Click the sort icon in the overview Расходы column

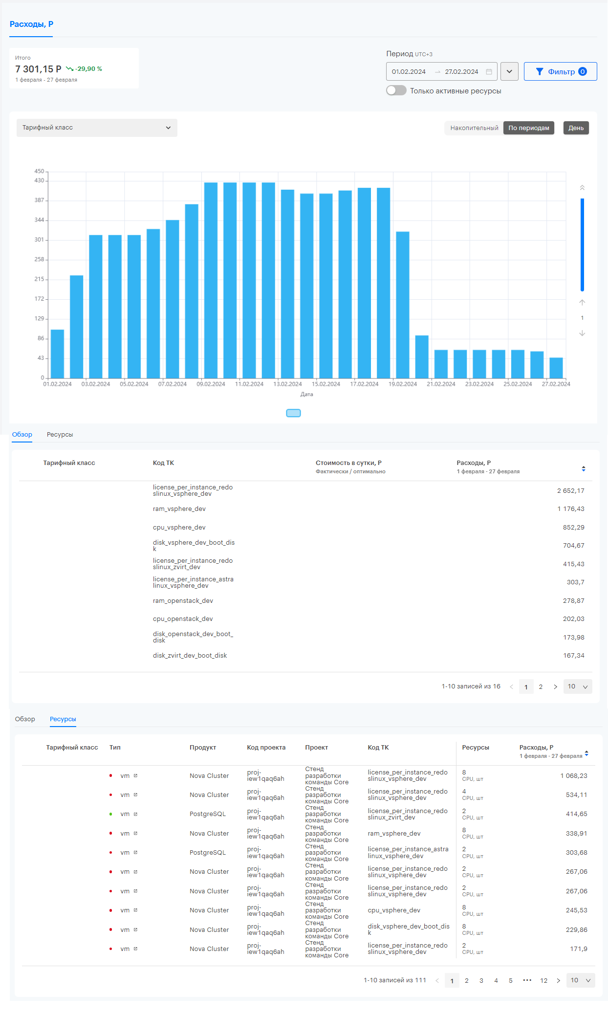pyautogui.click(x=584, y=469)
